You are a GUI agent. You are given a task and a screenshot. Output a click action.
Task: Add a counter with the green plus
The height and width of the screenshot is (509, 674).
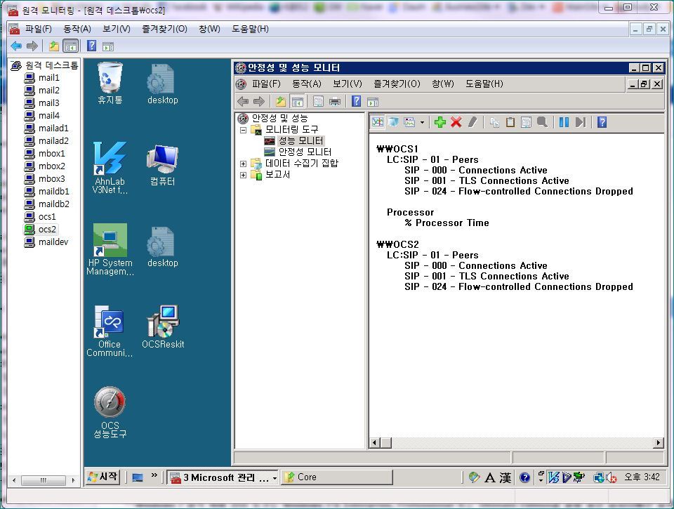[x=440, y=123]
